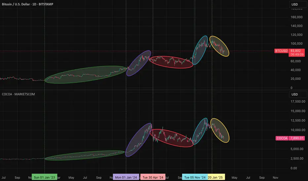308x181 pixels.
Task: Click the Bitcoin / U.S. Dollar chart title
Action: click(x=28, y=4)
